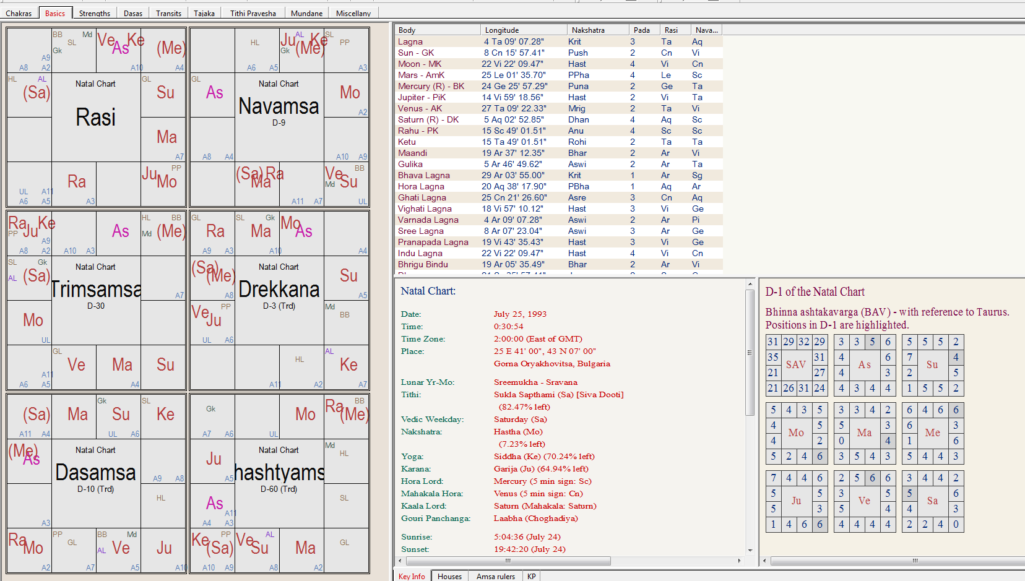This screenshot has height=581, width=1025.
Task: Open the Strengths tab
Action: [95, 13]
